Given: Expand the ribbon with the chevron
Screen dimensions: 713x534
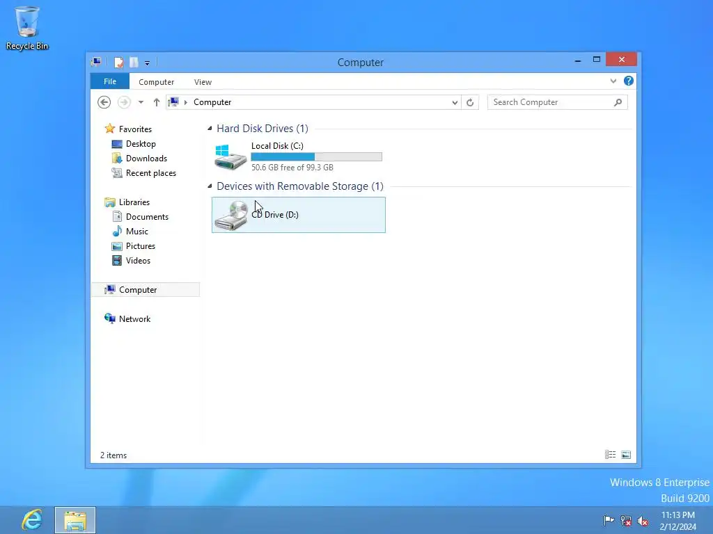Looking at the screenshot, I should pos(613,81).
